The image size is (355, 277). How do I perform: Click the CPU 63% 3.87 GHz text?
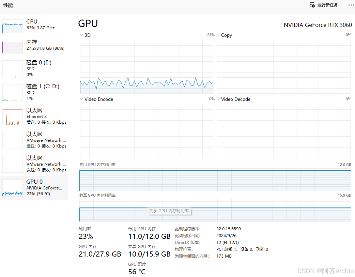[41, 28]
